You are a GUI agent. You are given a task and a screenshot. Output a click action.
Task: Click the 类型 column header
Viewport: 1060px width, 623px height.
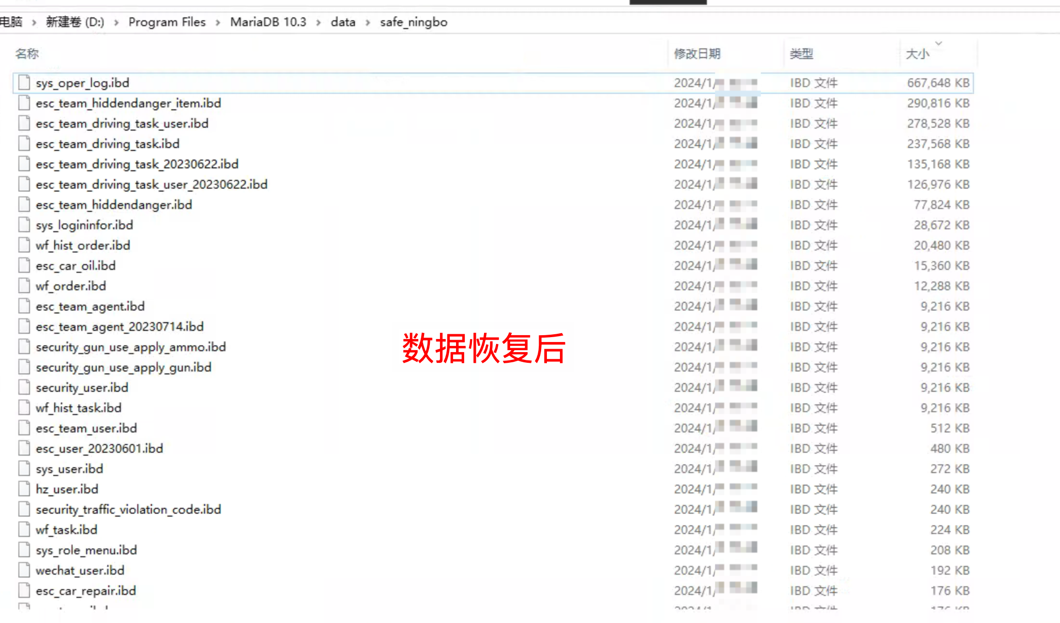(x=801, y=54)
